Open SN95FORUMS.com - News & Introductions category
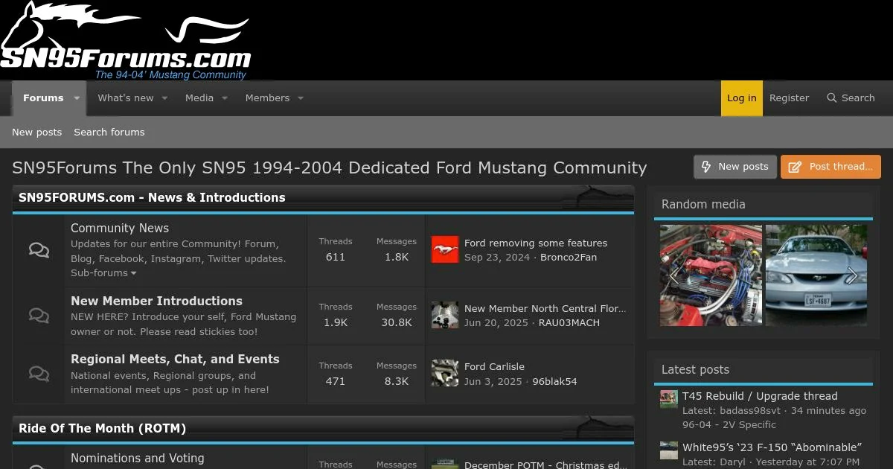This screenshot has height=469, width=893. point(152,198)
